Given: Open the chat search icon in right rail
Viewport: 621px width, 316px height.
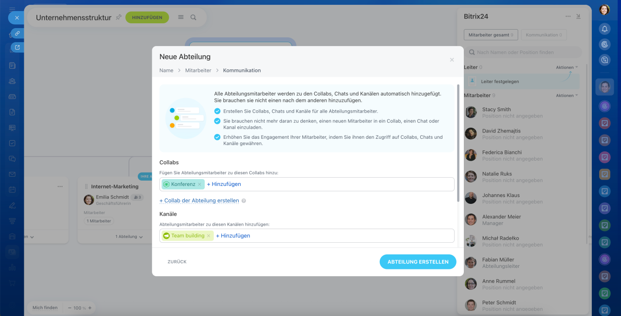Looking at the screenshot, I should 605,60.
